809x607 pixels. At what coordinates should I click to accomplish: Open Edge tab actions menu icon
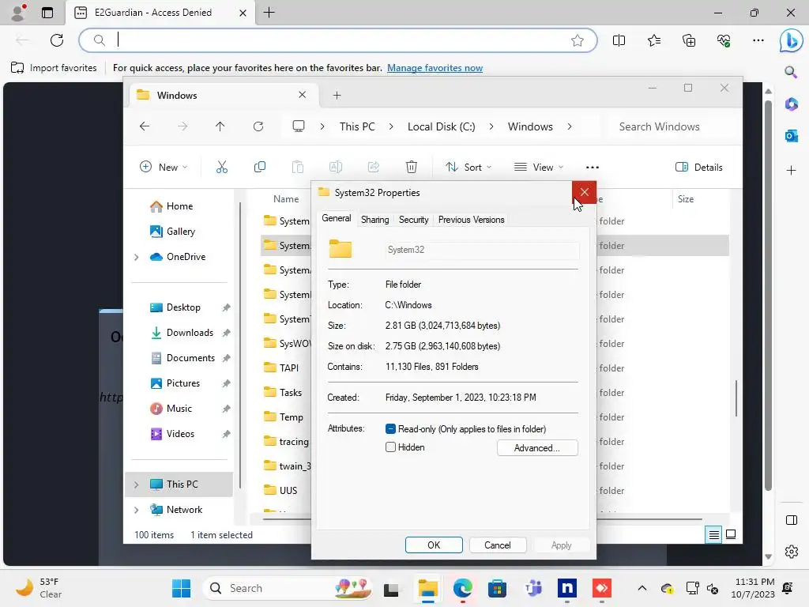coord(47,13)
